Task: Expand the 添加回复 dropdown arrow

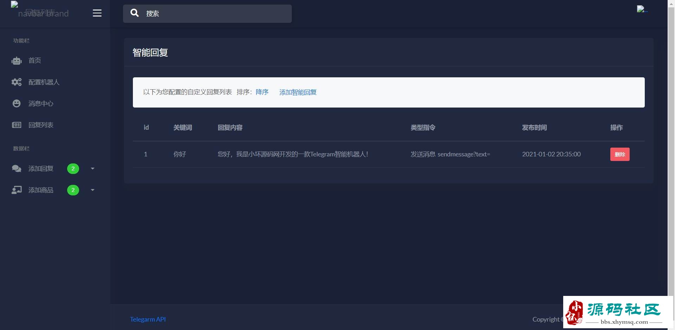Action: pyautogui.click(x=92, y=169)
